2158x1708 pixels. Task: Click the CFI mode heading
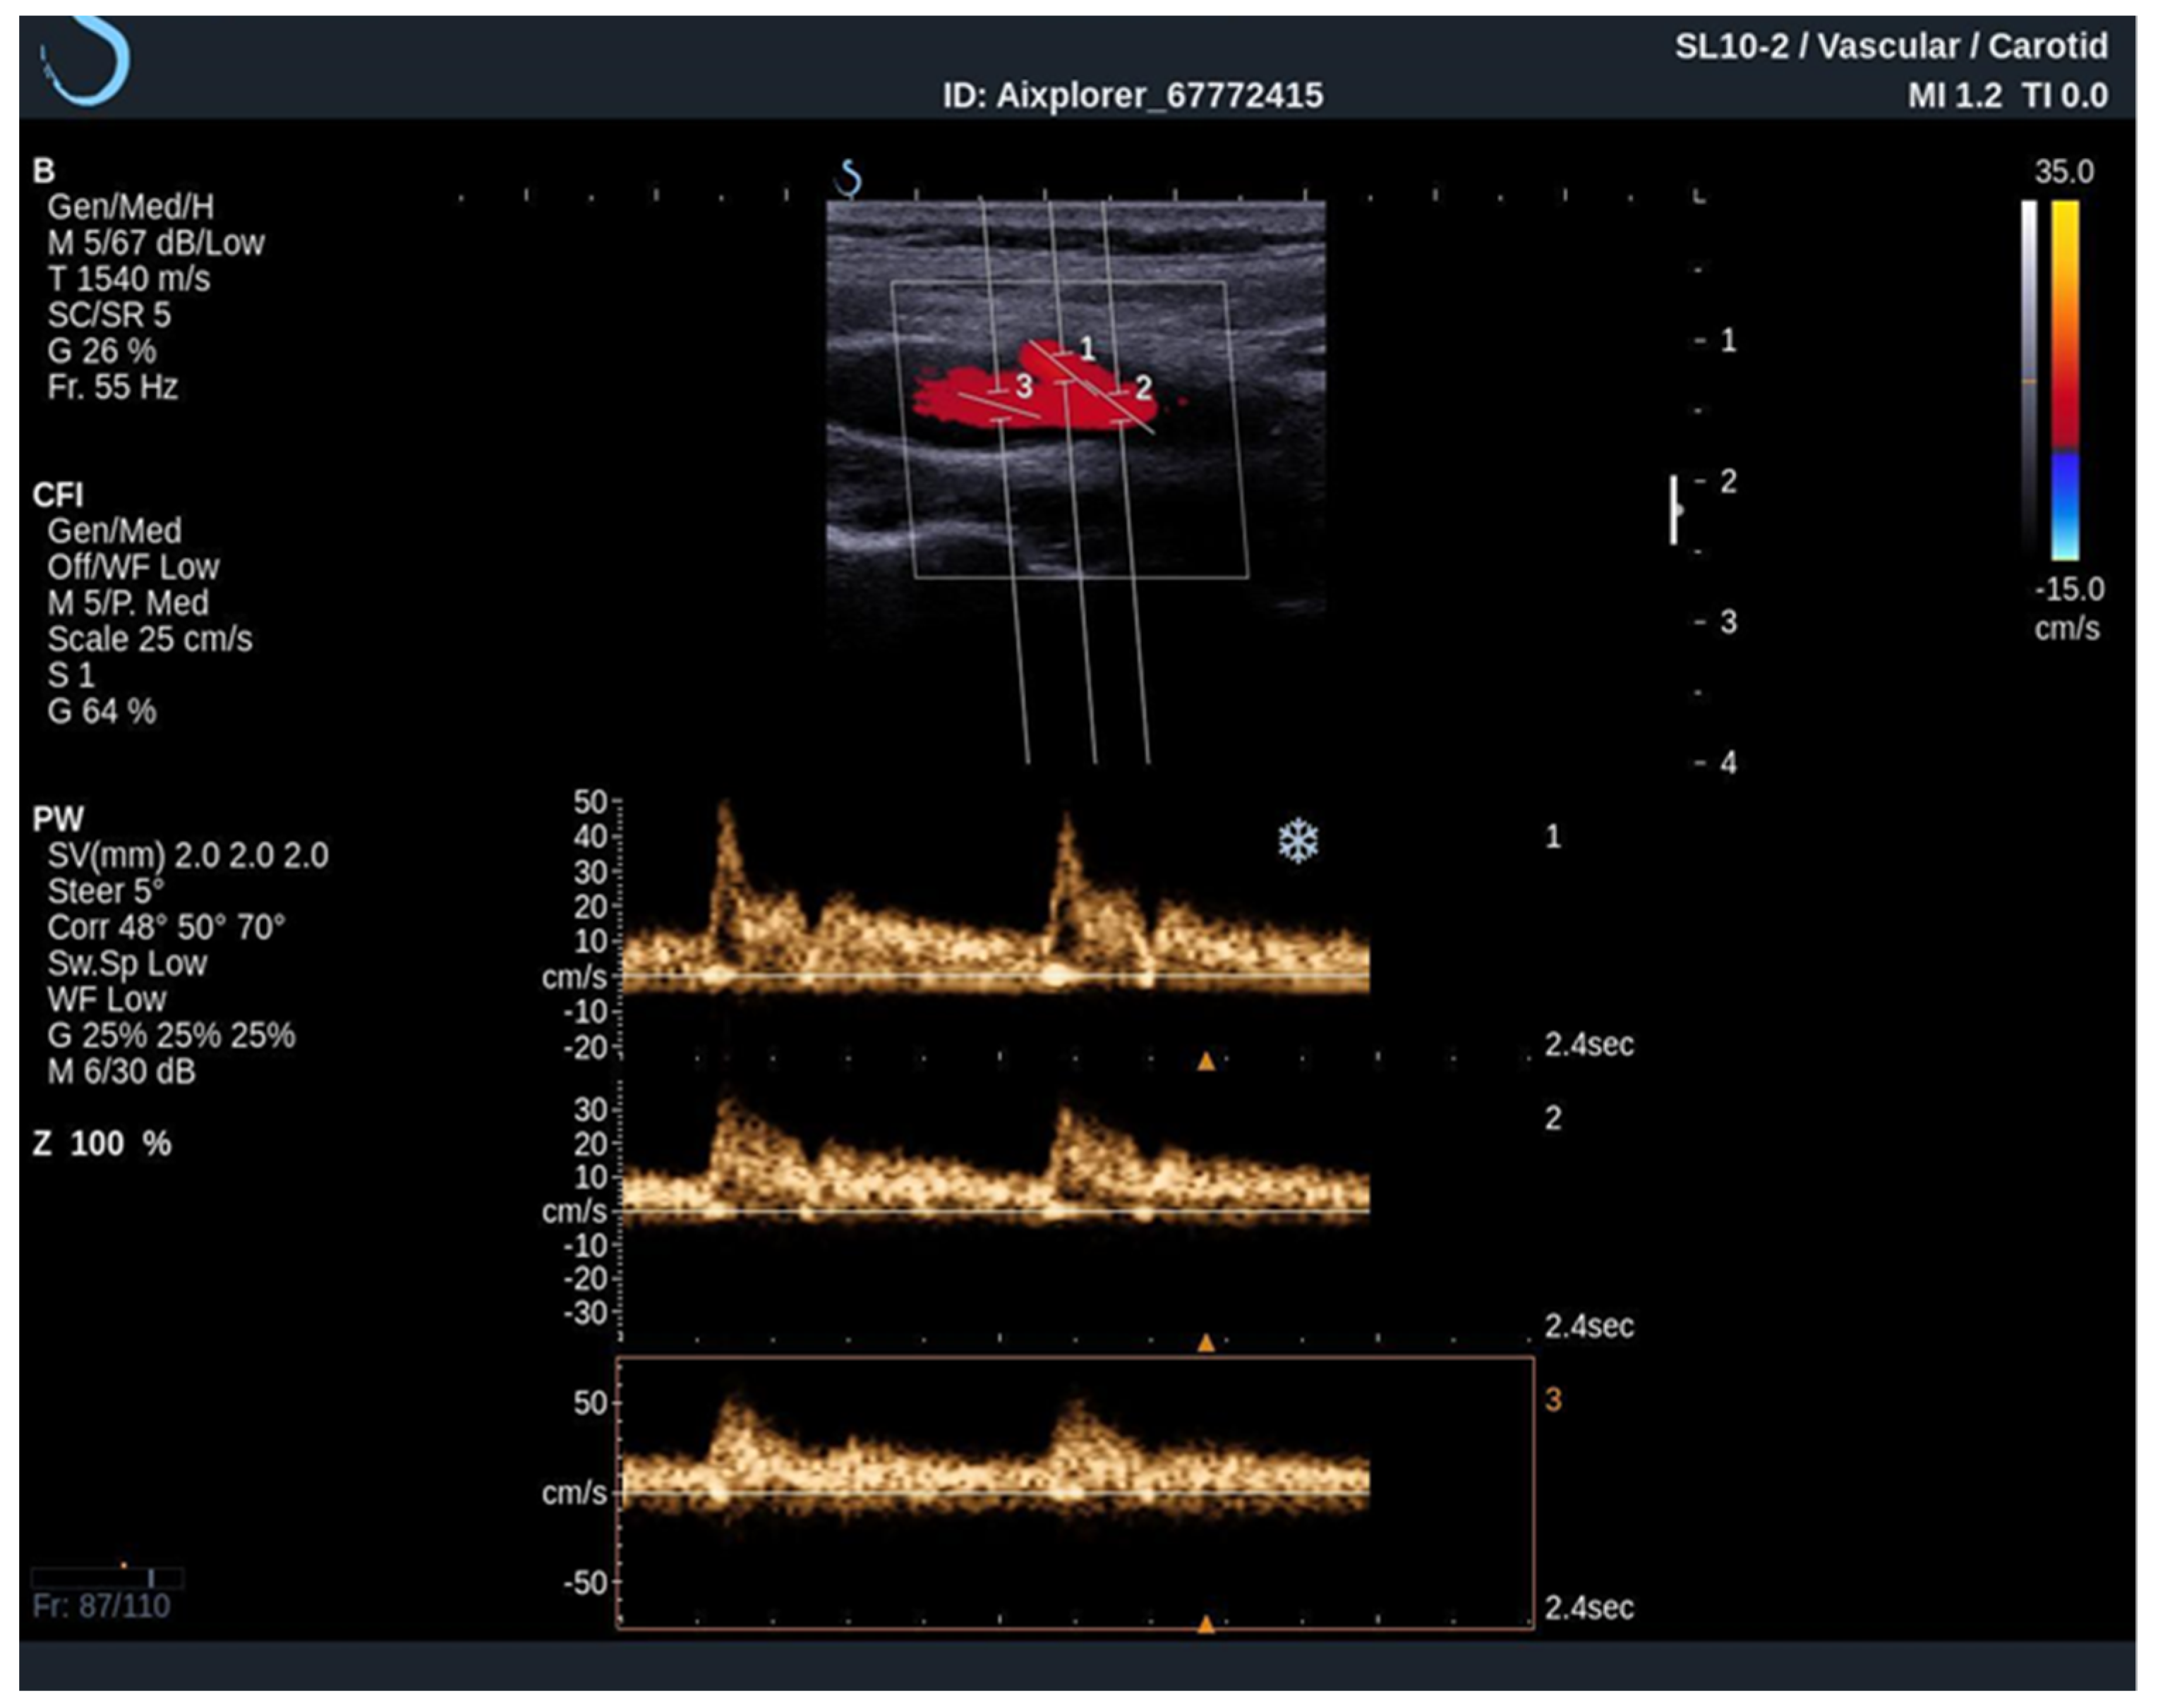(x=58, y=495)
